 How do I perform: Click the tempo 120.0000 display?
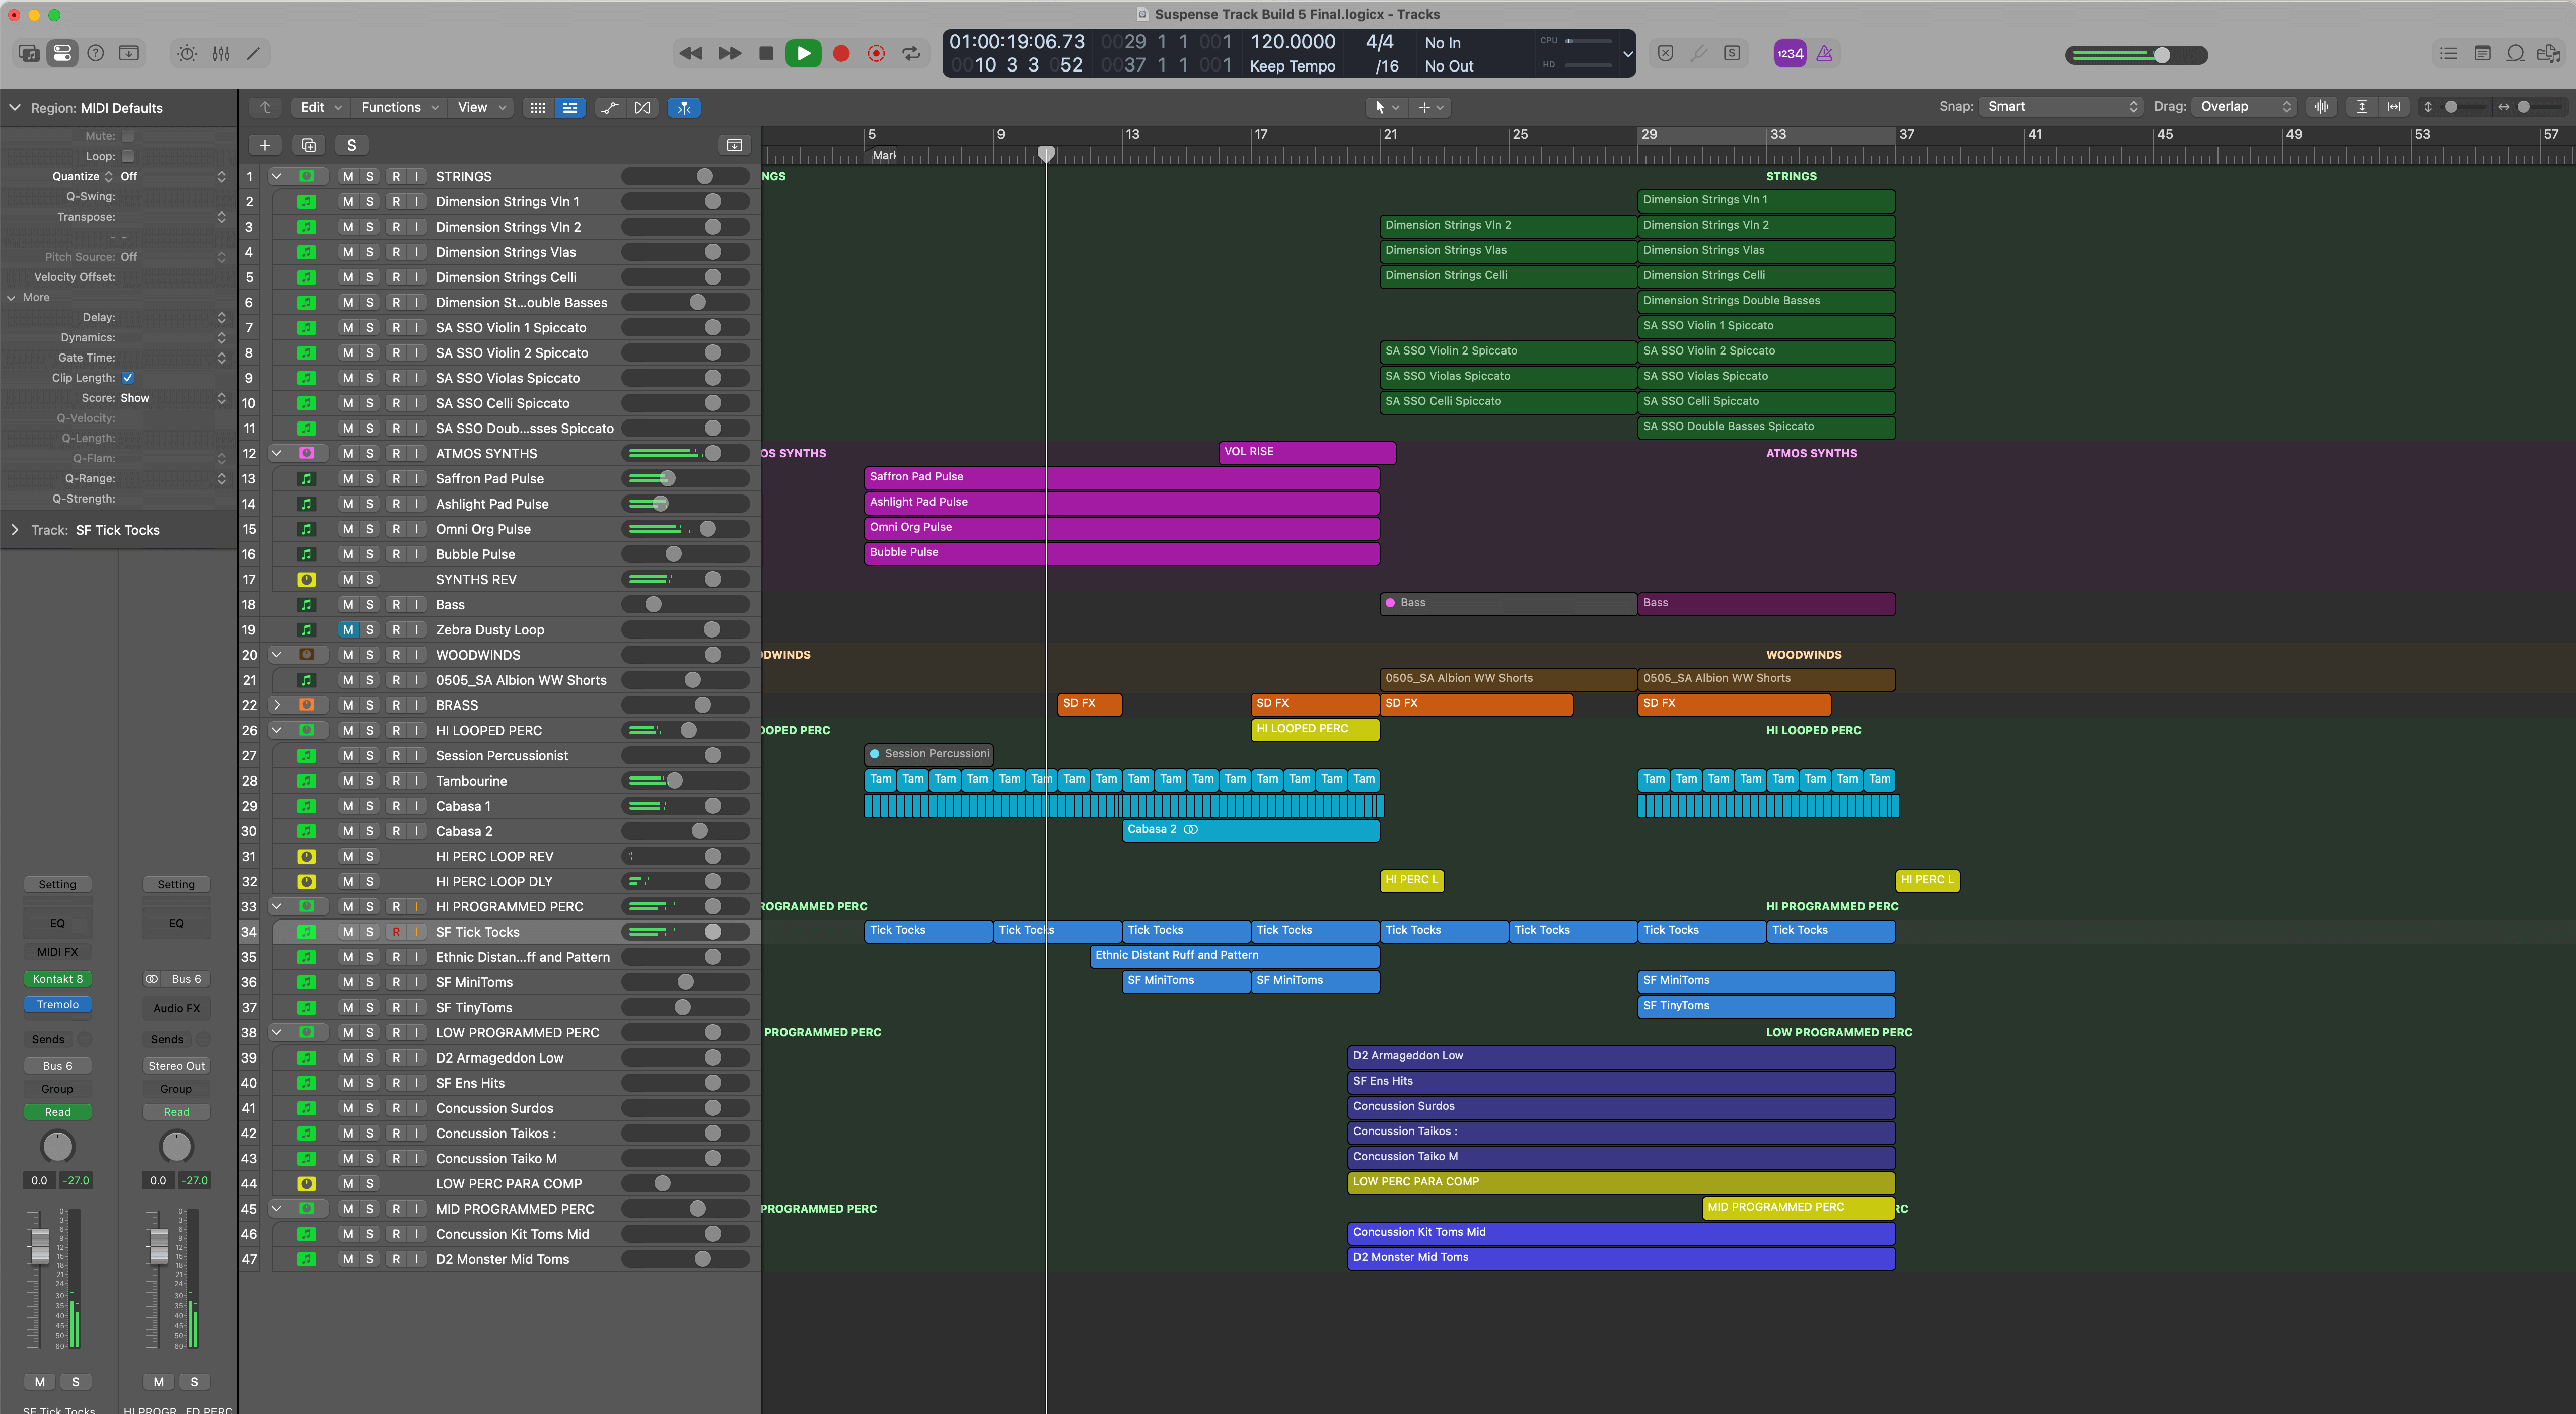coord(1293,42)
